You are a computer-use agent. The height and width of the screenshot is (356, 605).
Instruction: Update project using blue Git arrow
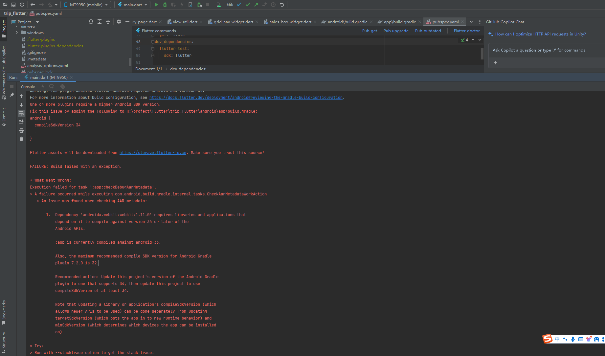click(x=239, y=5)
